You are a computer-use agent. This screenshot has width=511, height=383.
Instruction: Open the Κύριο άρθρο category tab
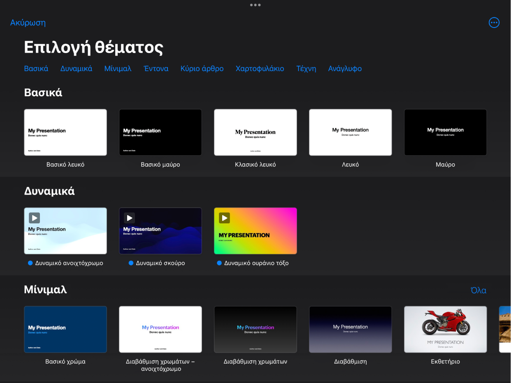202,69
